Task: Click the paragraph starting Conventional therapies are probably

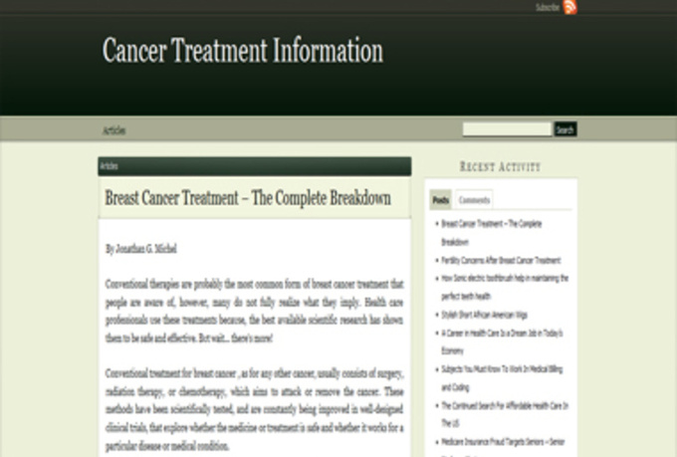Action: point(254,311)
